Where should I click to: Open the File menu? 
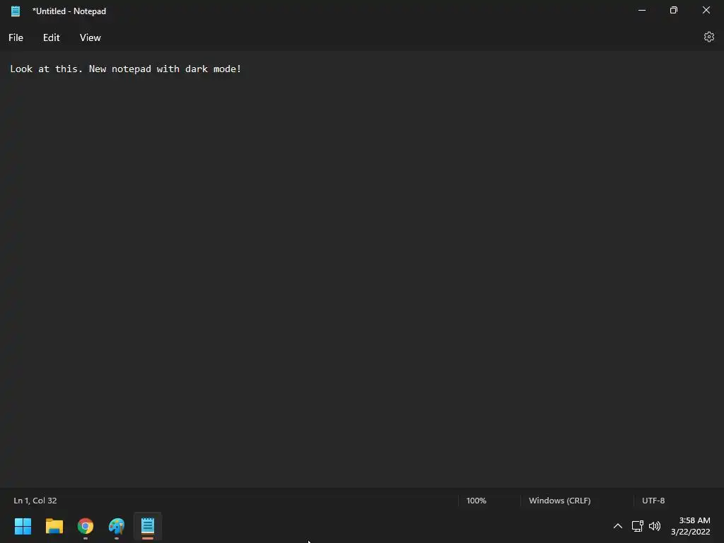pyautogui.click(x=16, y=38)
